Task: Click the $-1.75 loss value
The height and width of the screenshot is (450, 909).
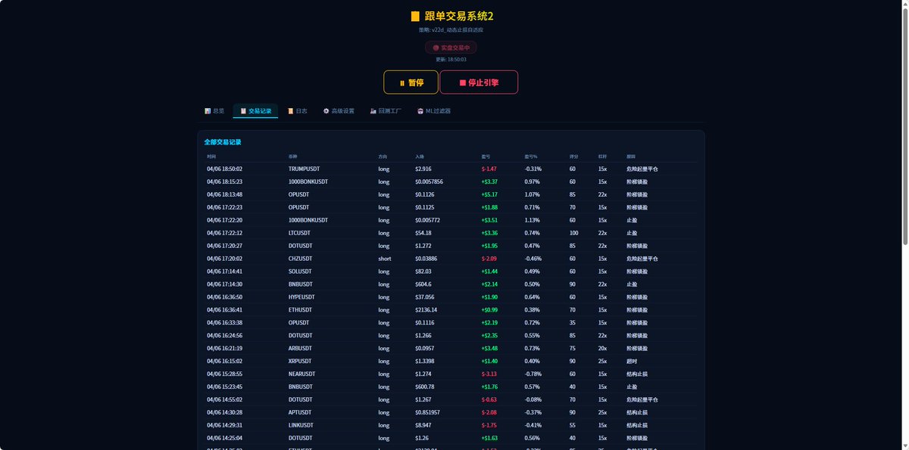Action: pos(489,426)
